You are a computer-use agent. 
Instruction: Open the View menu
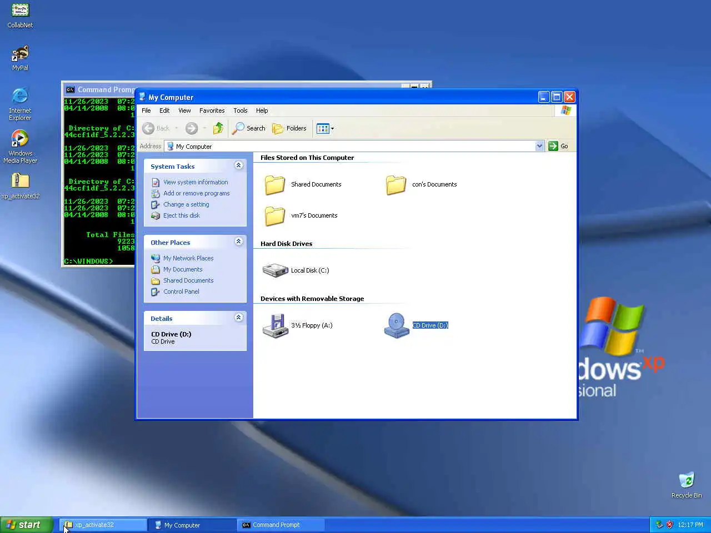[x=184, y=110]
